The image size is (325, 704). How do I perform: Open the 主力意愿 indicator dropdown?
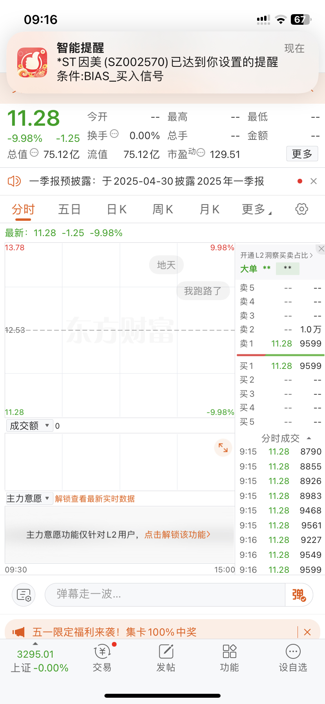[30, 499]
